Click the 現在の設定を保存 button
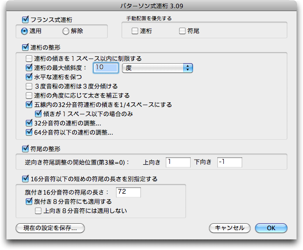303x250 pixels. [50, 228]
